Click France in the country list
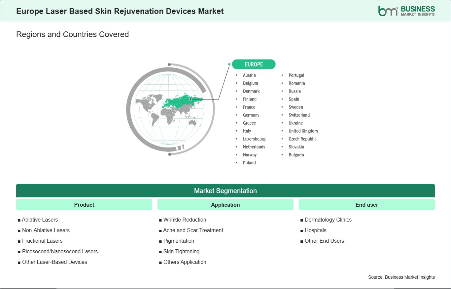 249,107
